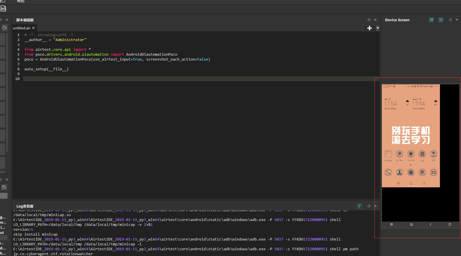Image resolution: width=461 pixels, height=256 pixels.
Task: Click the 'version:5' log line
Action: pyautogui.click(x=23, y=230)
